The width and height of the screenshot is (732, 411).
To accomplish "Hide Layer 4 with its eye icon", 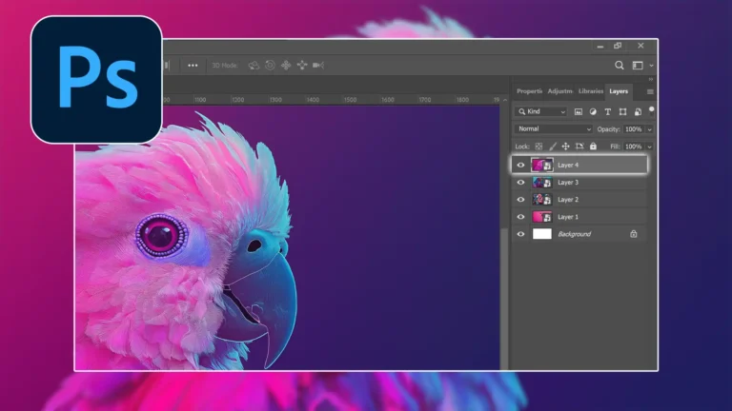I will 520,165.
